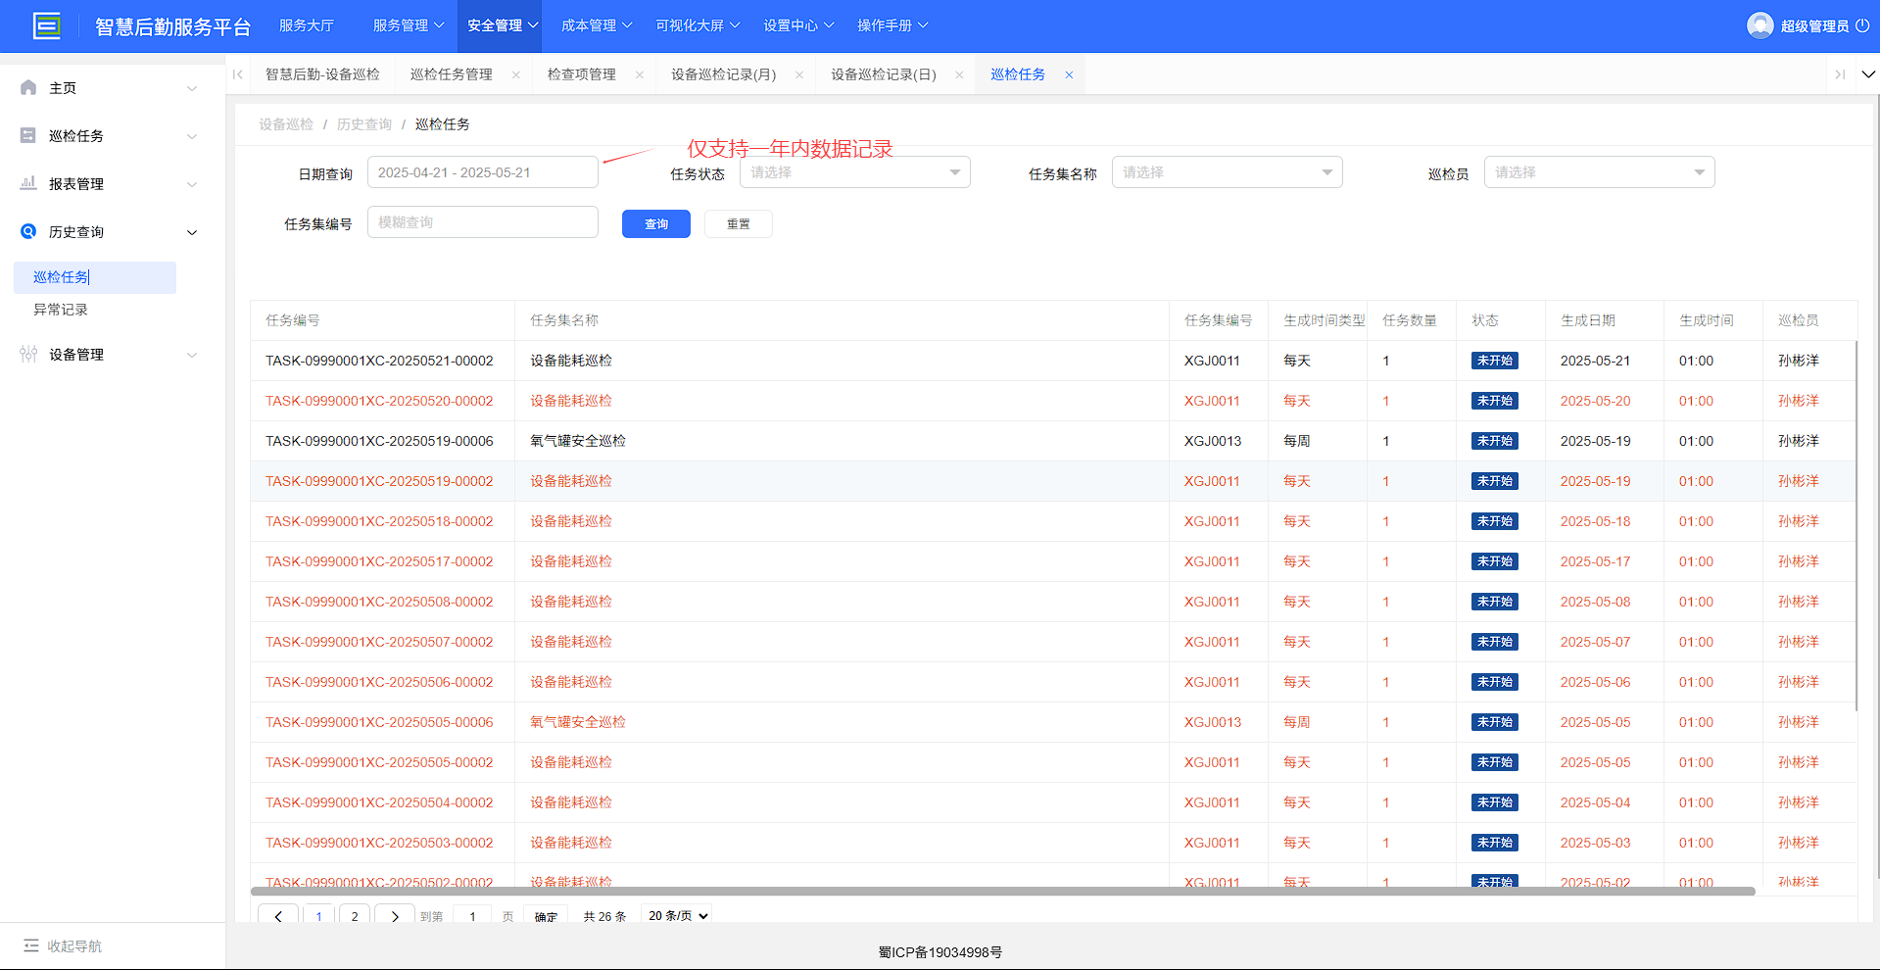Switch to 智慧后勤-设备巡检 tab

322,74
